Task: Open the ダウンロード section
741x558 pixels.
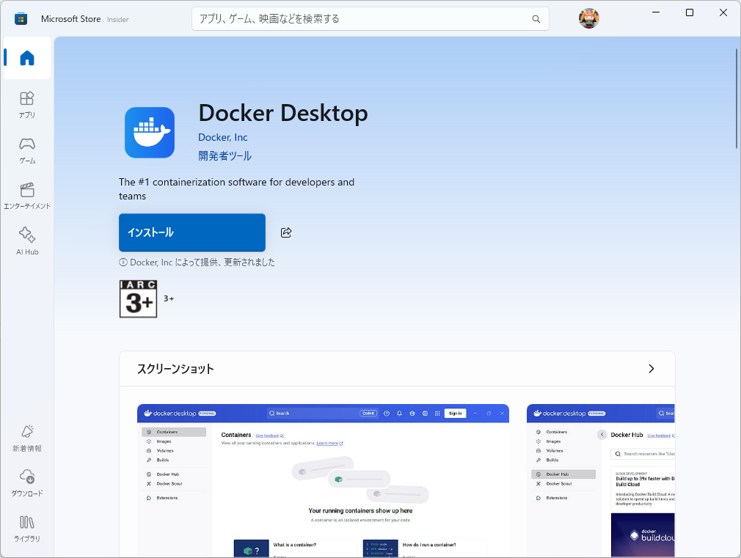Action: (26, 484)
